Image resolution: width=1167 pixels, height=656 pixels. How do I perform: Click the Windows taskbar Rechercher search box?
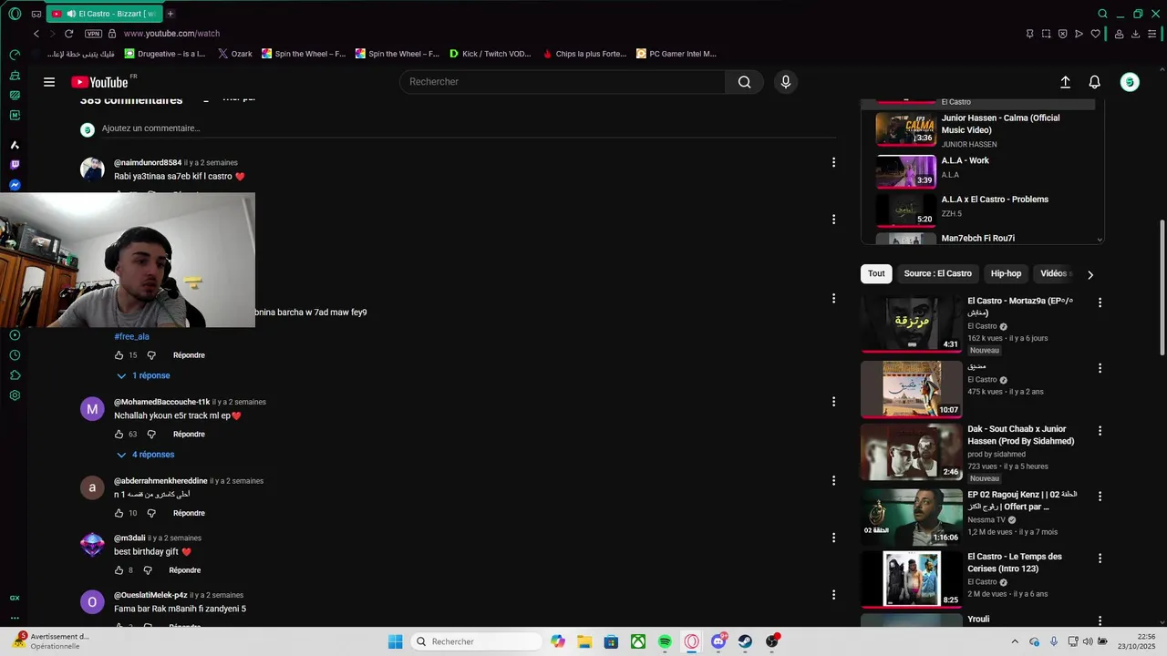pyautogui.click(x=475, y=641)
